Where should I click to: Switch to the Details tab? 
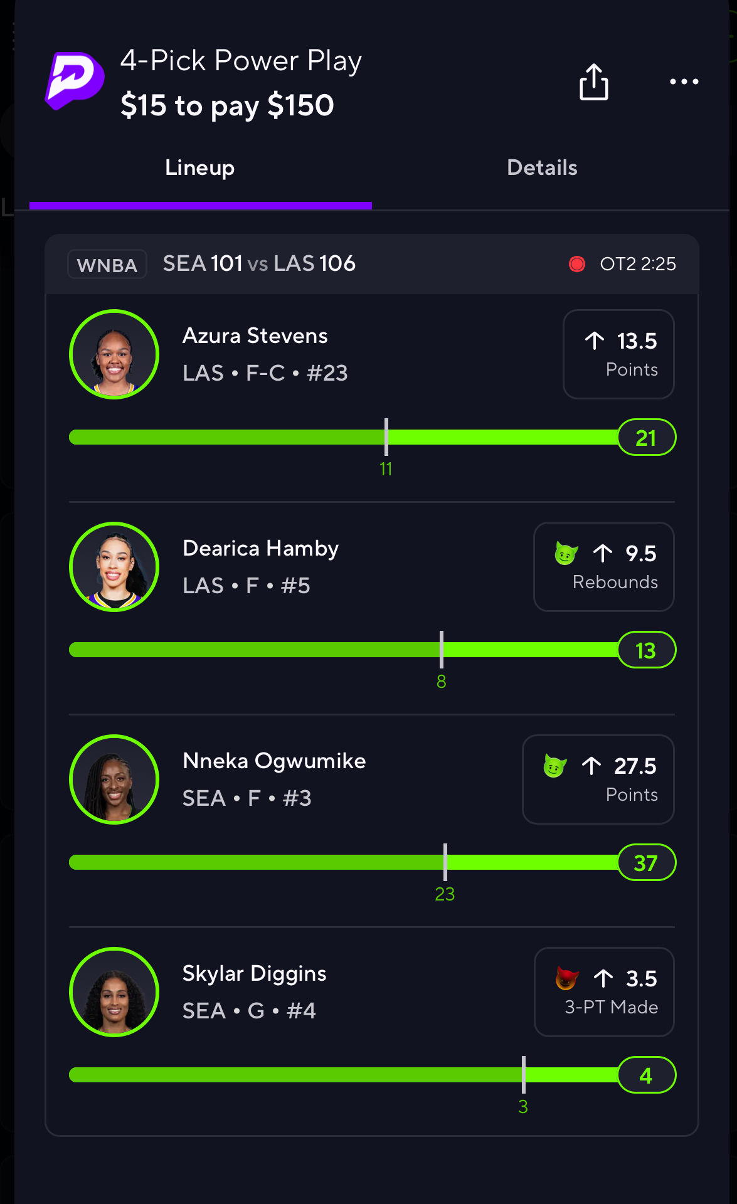(x=542, y=168)
